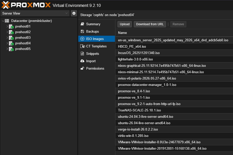
Task: Click the Backups floppy disk icon
Action: tap(82, 31)
